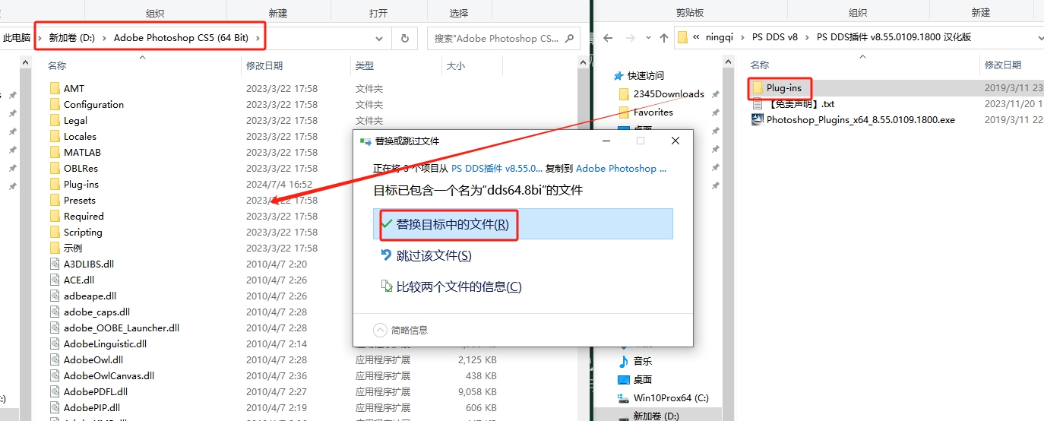Click 新加卷 (D:) breadcrumb in left address bar
The width and height of the screenshot is (1044, 421).
[71, 37]
